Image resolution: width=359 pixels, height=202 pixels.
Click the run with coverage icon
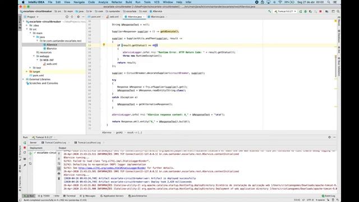[310, 11]
